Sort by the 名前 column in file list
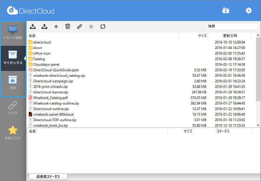 103,36
